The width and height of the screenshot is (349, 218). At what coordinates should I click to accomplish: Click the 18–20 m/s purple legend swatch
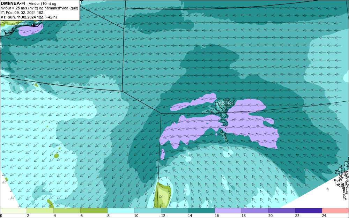click(x=255, y=211)
